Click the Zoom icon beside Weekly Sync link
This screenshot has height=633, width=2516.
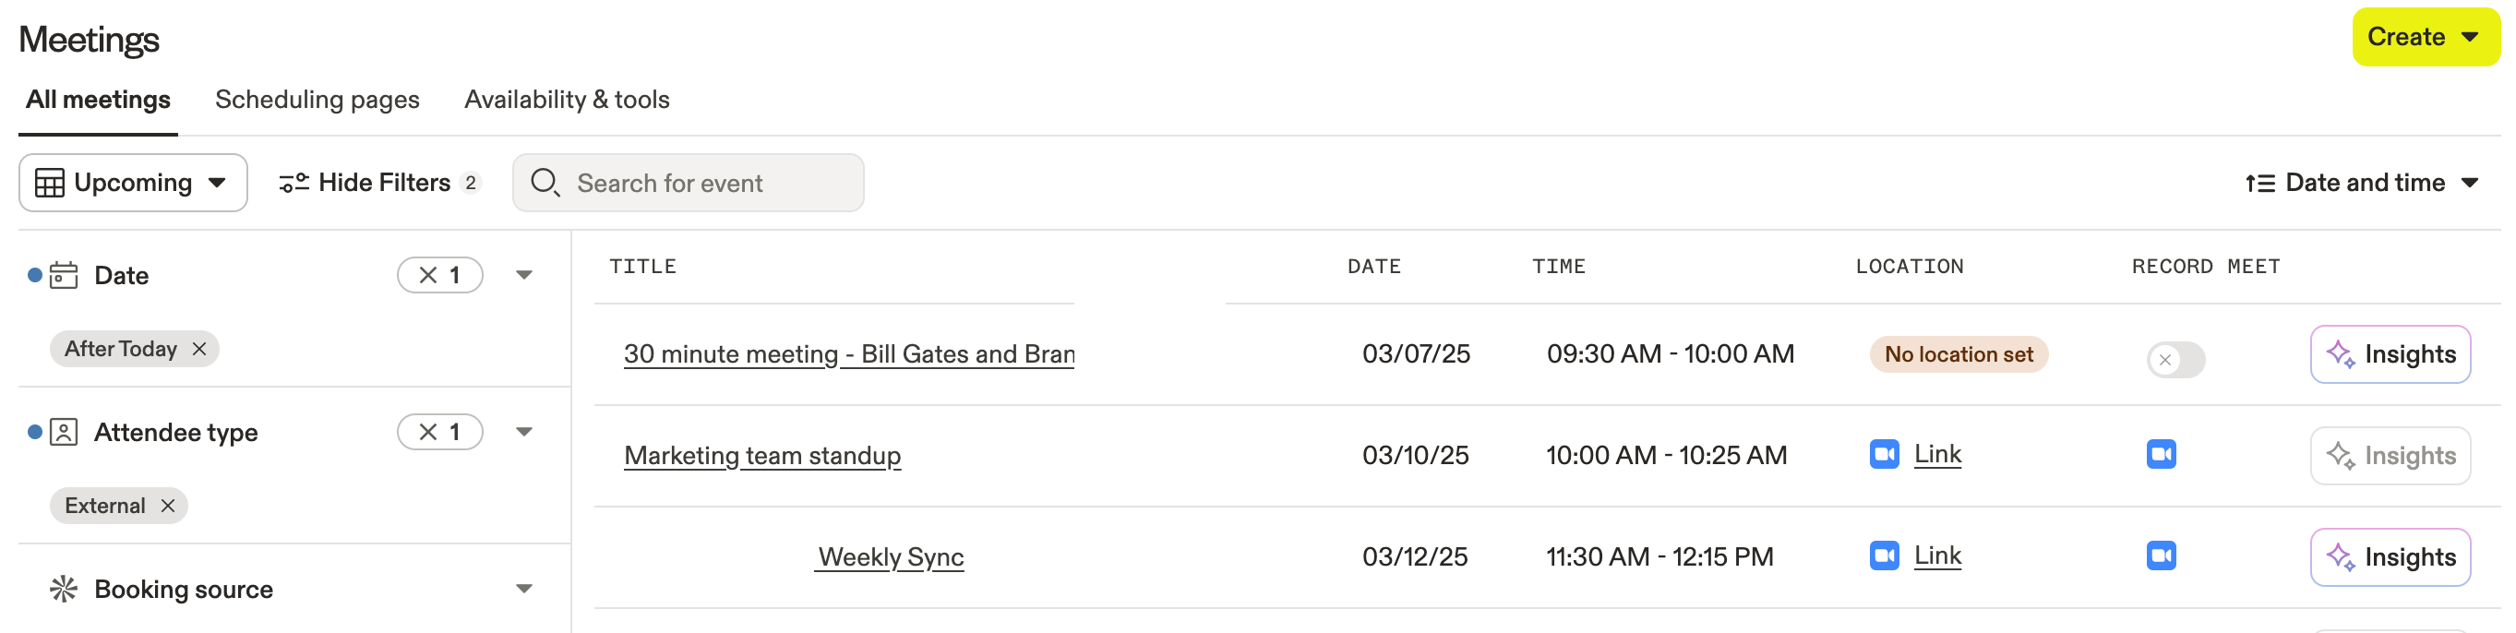(x=1883, y=555)
